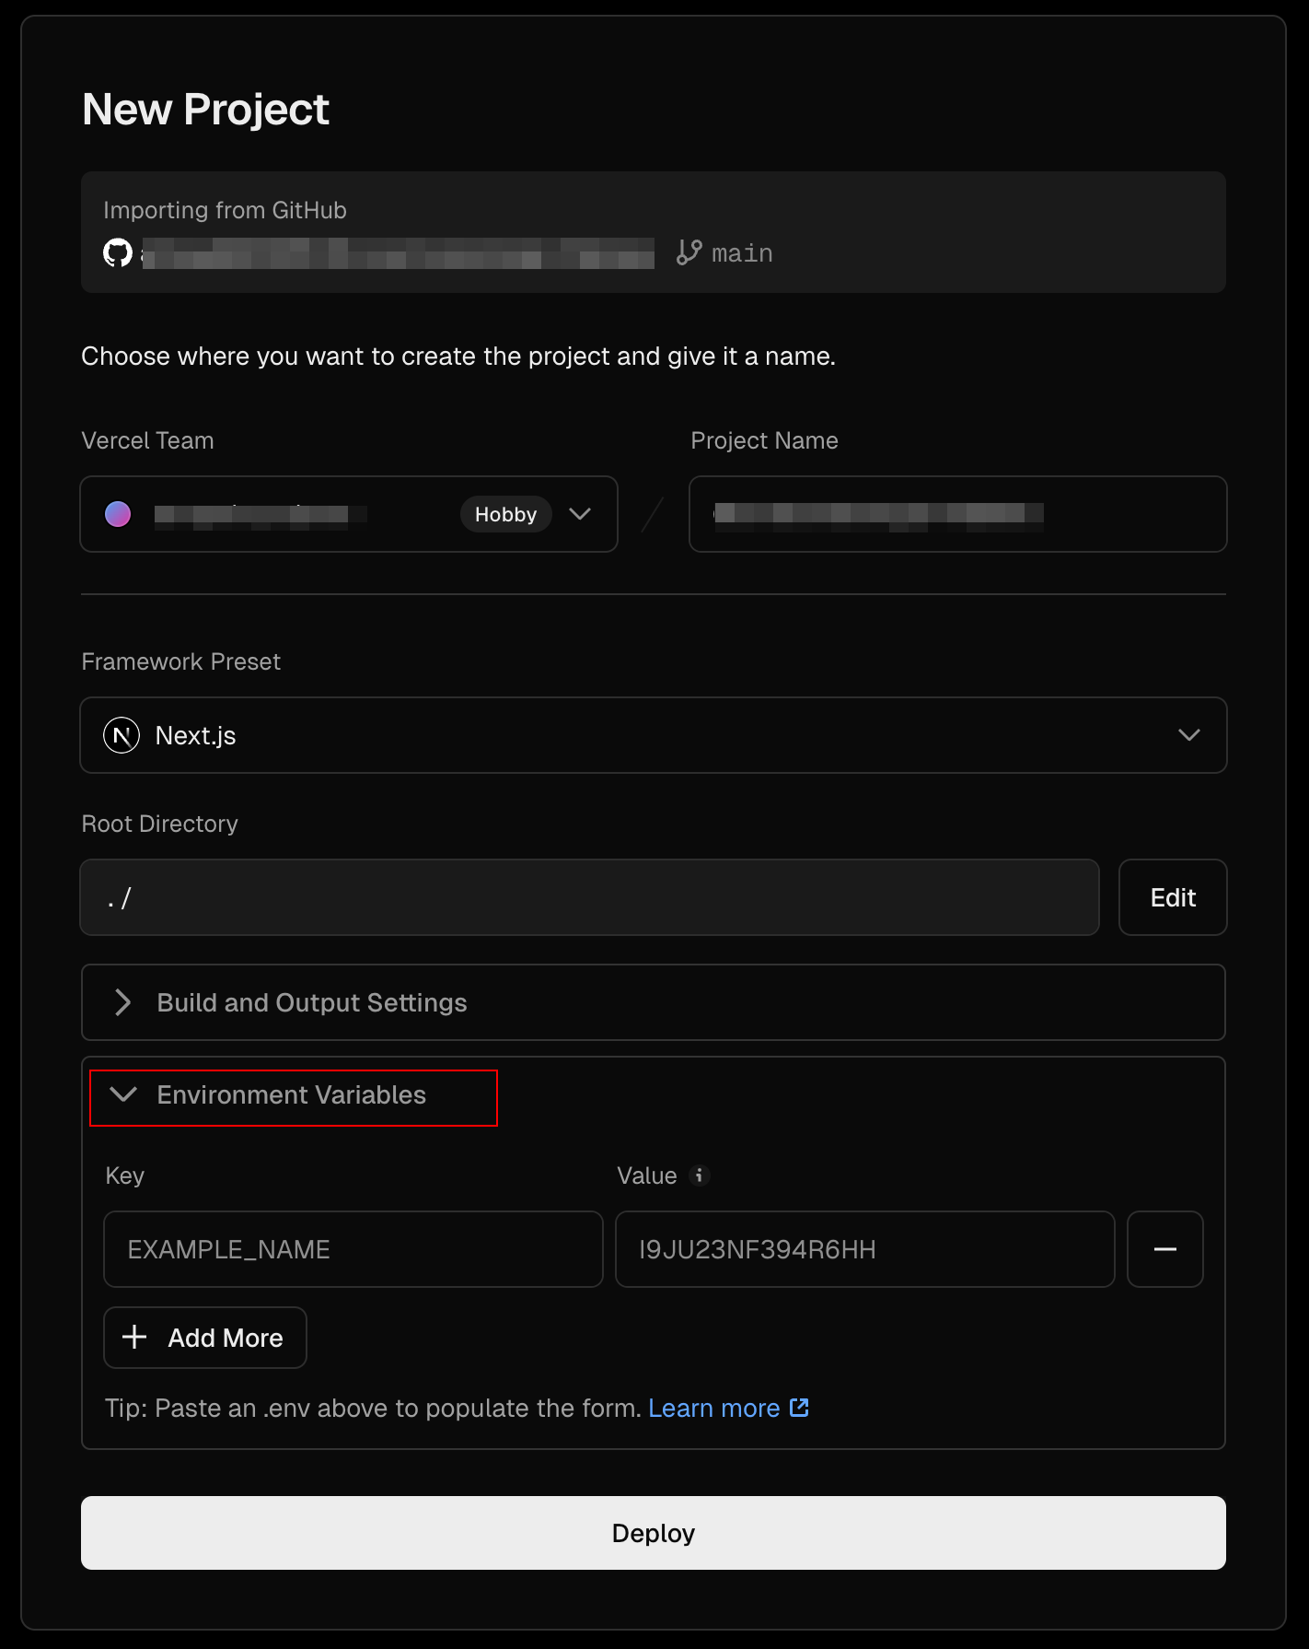Click the Value info icon

click(699, 1175)
